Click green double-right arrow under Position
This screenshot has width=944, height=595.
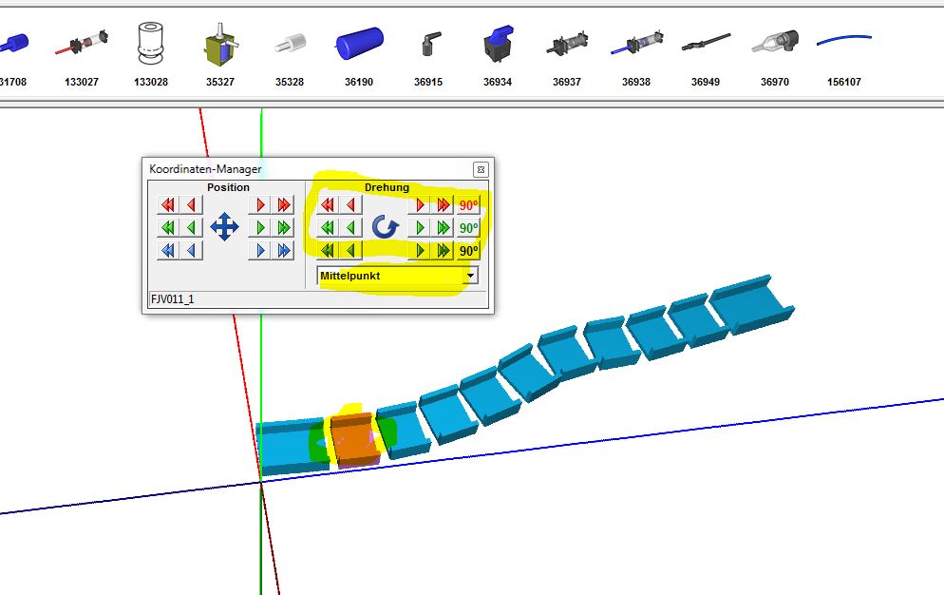(x=283, y=228)
